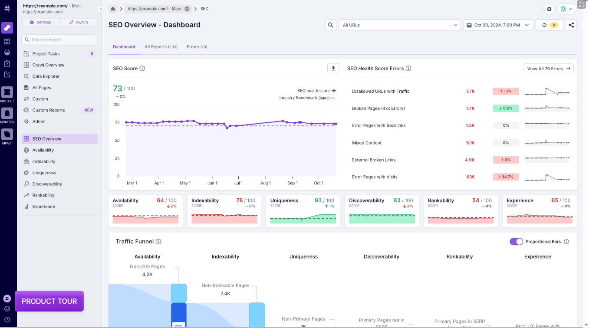
Task: Start the PRODUCT TOUR
Action: click(49, 301)
